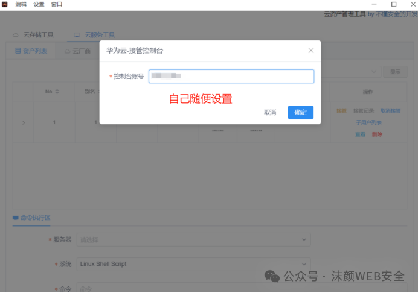Maximize the application window

[x=393, y=4]
